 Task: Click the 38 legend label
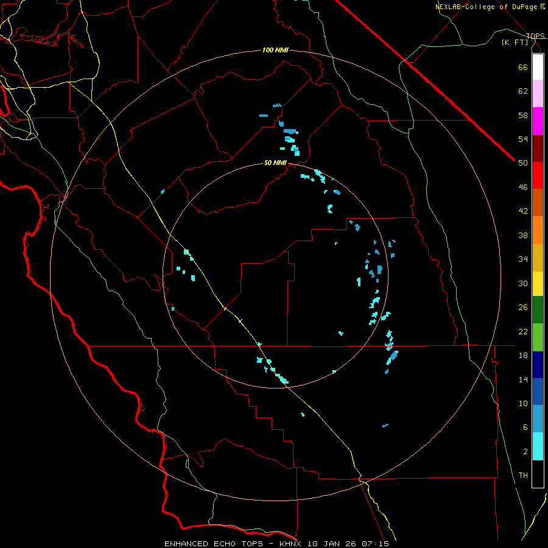(523, 235)
